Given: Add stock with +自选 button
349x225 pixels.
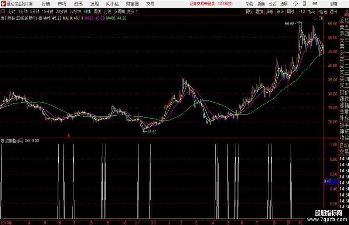Looking at the screenshot, I should click(323, 11).
